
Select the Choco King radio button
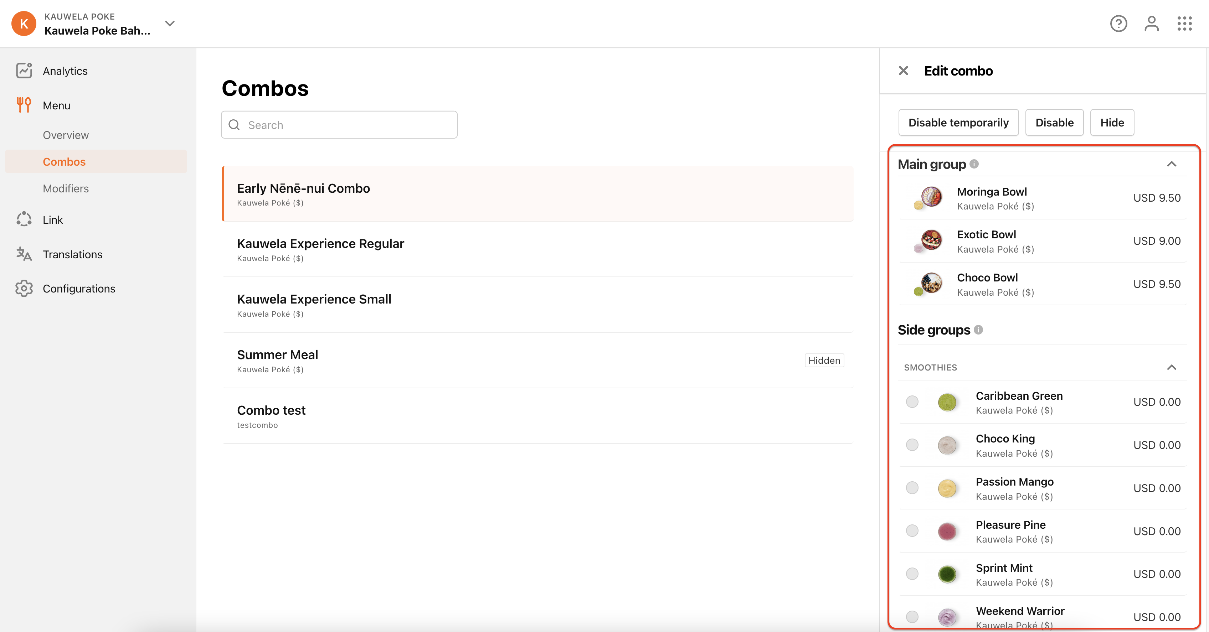point(912,445)
